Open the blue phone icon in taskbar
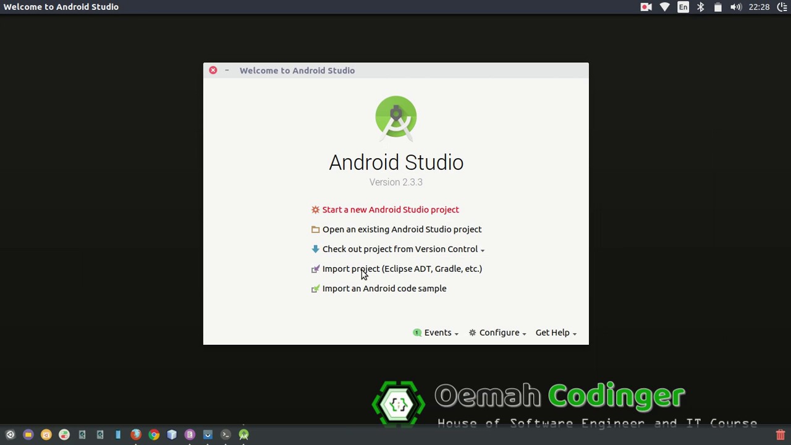The width and height of the screenshot is (791, 445). tap(118, 434)
